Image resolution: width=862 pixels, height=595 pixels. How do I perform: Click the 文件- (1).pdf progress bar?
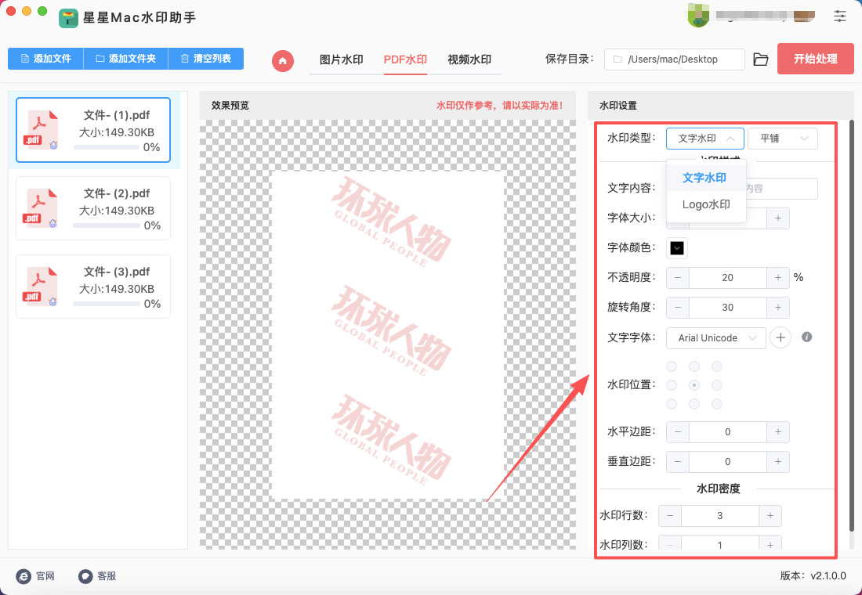(x=106, y=147)
